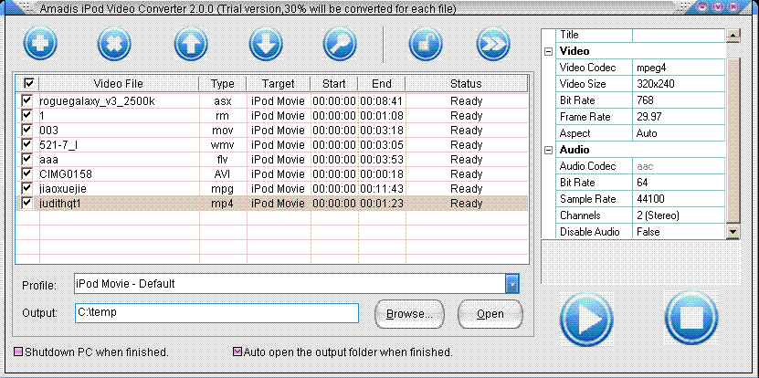Collapse the Video property group
Image resolution: width=759 pixels, height=378 pixels.
[x=548, y=51]
